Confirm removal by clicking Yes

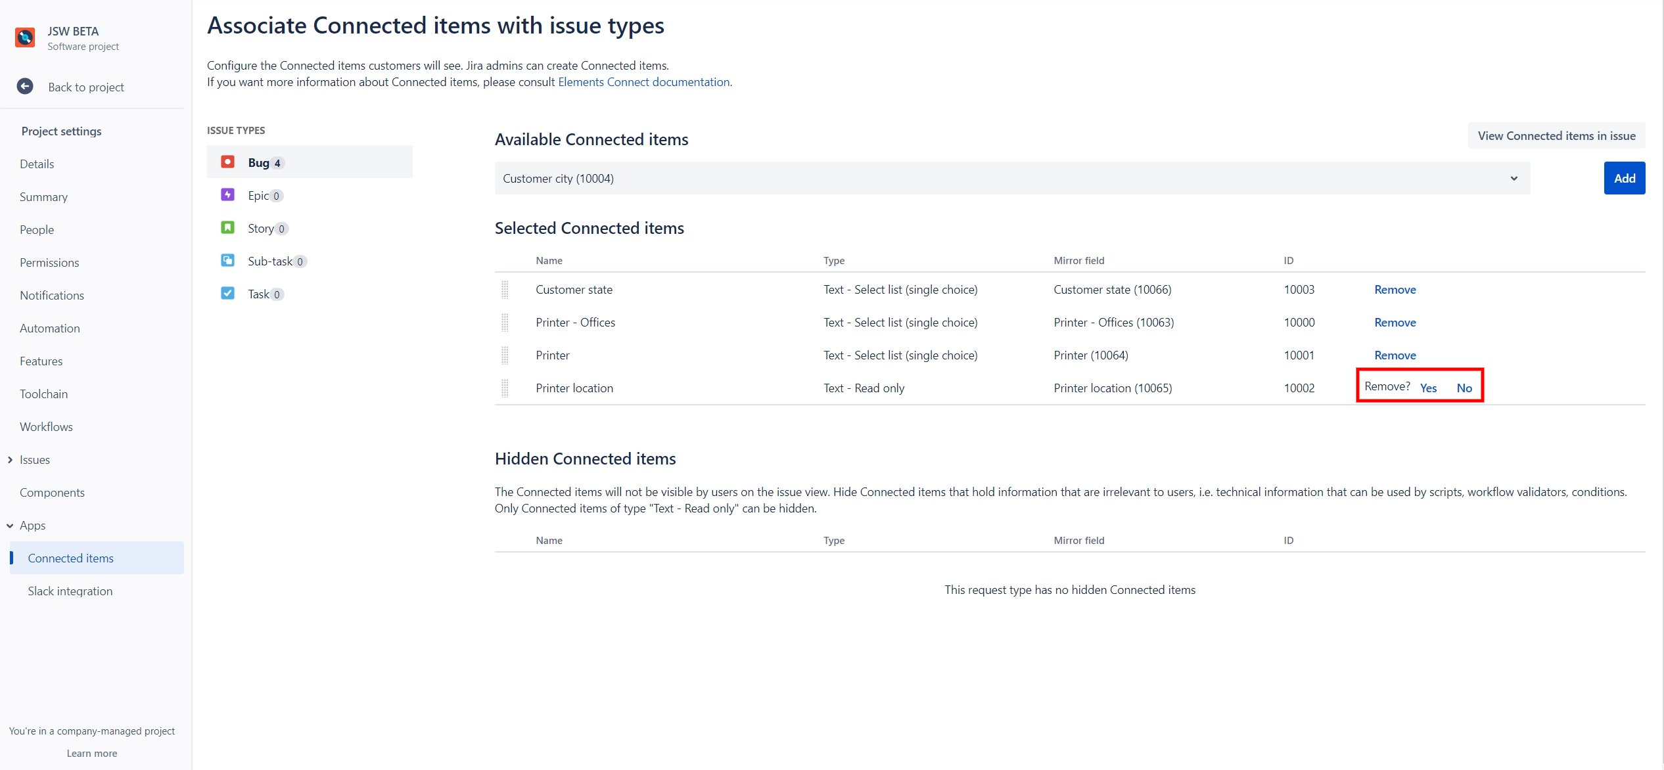(x=1428, y=388)
